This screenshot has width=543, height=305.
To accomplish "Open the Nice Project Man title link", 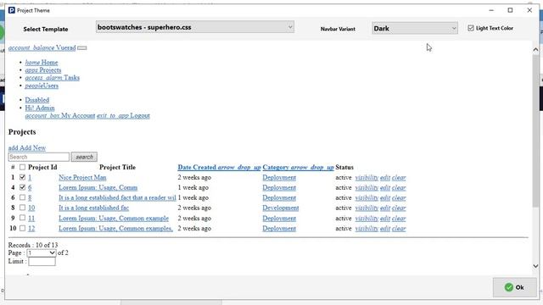I will (x=82, y=178).
